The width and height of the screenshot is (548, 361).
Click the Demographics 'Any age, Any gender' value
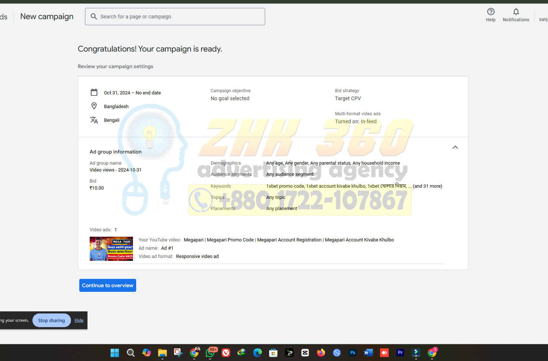click(333, 163)
